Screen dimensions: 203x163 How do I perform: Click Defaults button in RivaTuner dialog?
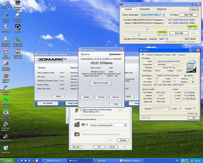click(x=123, y=140)
